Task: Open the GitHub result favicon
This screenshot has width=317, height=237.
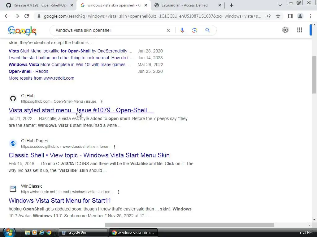Action: [x=13, y=98]
